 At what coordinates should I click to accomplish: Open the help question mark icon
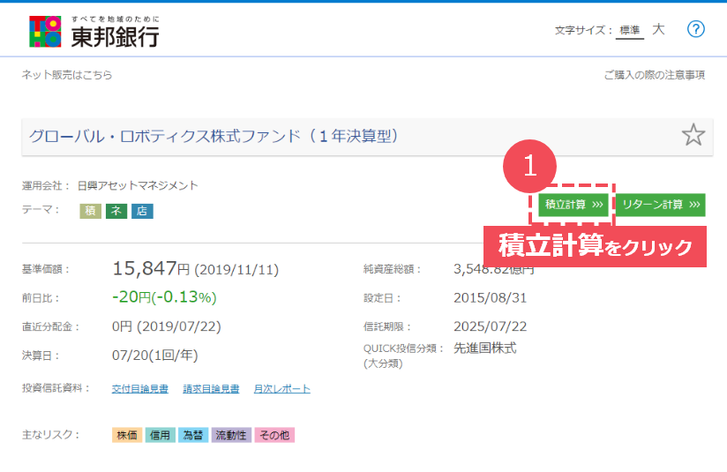pos(695,29)
